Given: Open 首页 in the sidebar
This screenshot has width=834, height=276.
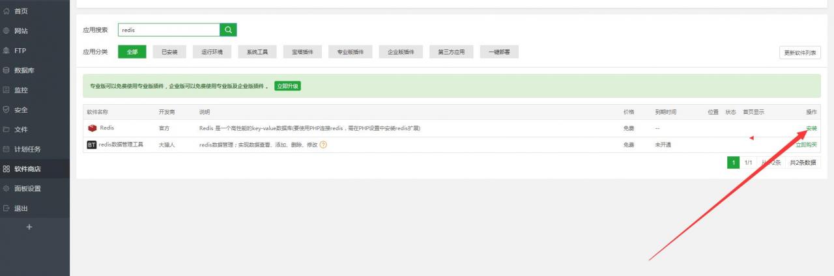Looking at the screenshot, I should pyautogui.click(x=35, y=11).
